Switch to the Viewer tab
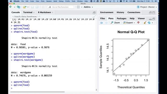Image resolution: width=167 pixels, height=94 pixels. coord(141,19)
